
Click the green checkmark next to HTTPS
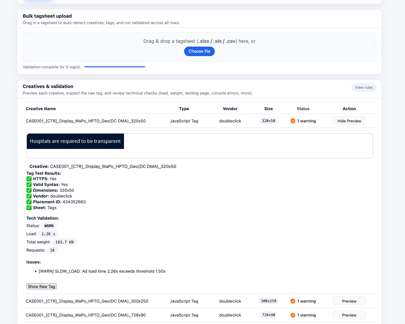(x=29, y=178)
